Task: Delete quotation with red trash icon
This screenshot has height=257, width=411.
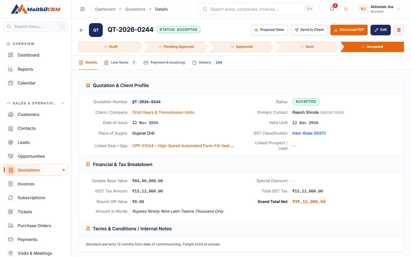Action: (399, 30)
